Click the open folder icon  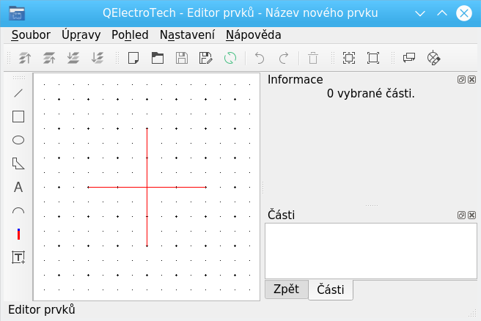(x=158, y=58)
